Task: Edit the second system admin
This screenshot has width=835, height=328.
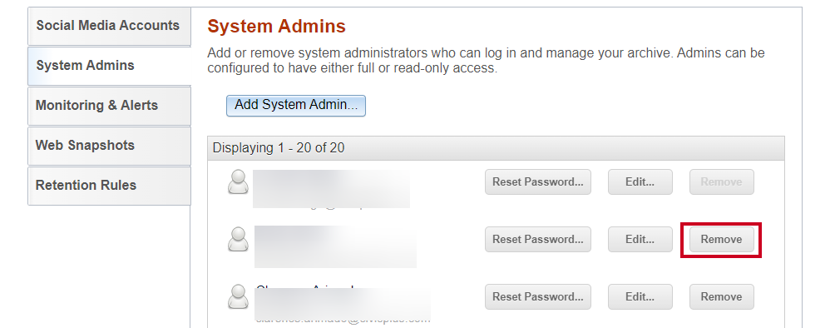Action: tap(640, 240)
